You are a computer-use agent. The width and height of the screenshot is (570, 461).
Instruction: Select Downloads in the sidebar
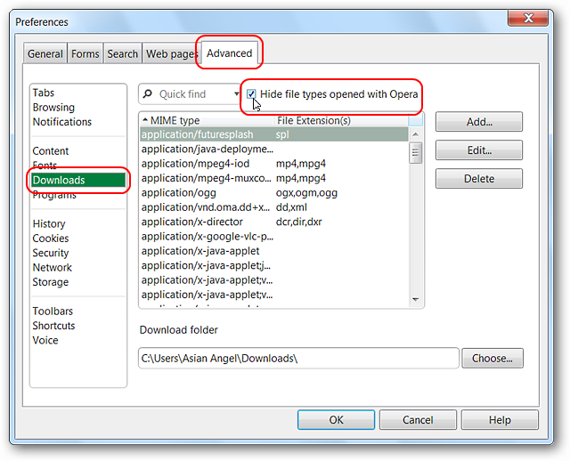click(78, 180)
